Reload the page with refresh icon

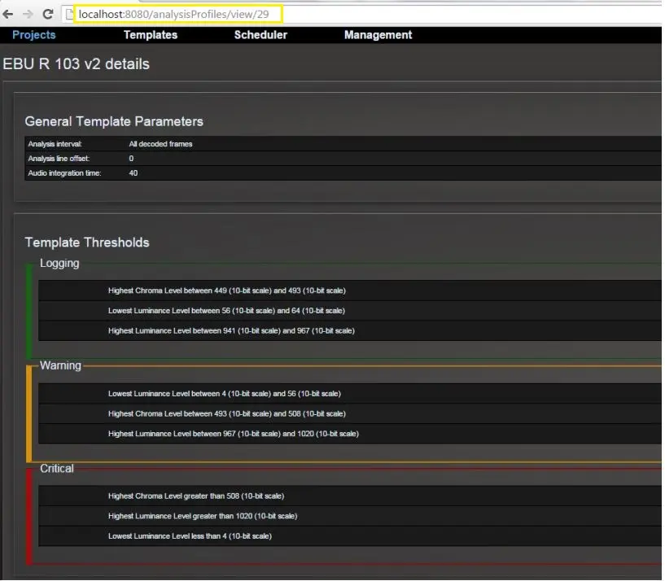pyautogui.click(x=49, y=15)
